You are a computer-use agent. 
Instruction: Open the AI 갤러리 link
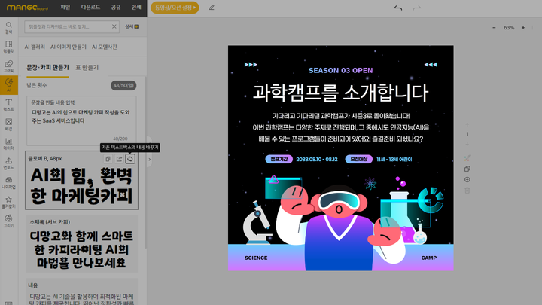click(35, 47)
